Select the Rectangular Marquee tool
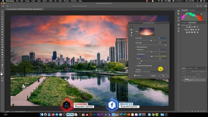The image size is (208, 117). 2,14
